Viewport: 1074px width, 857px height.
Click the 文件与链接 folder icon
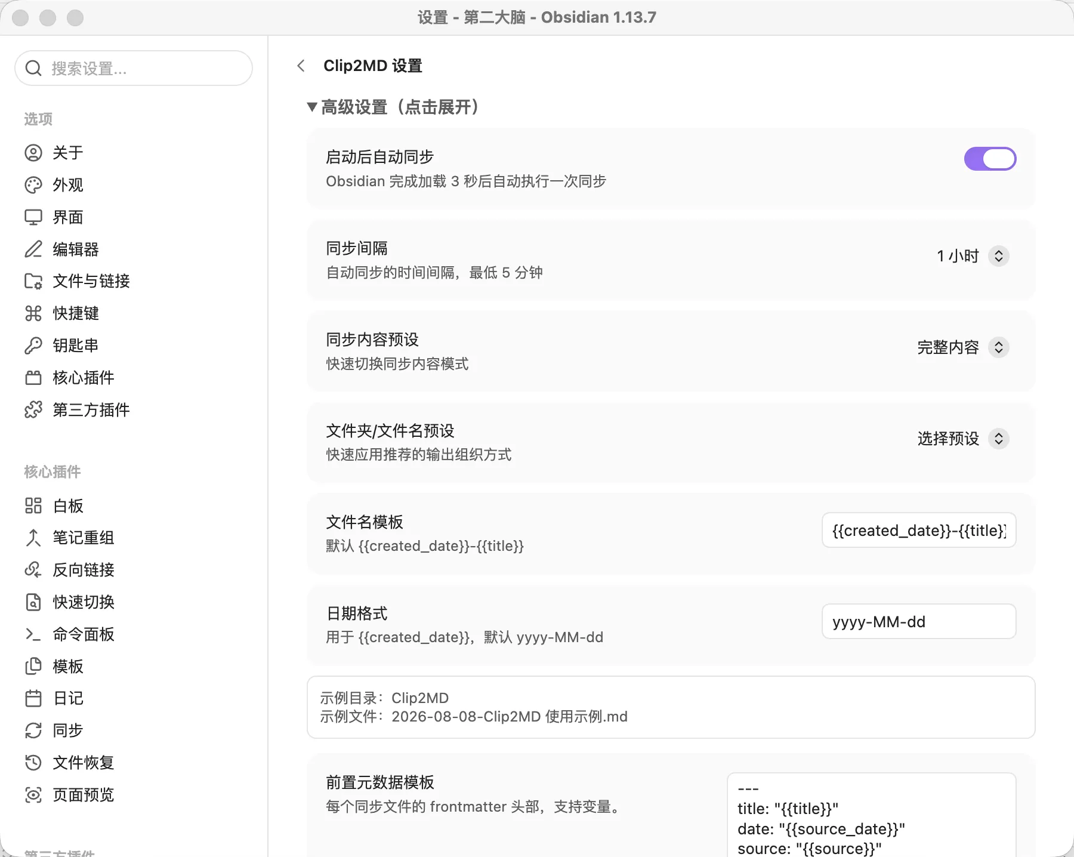[33, 281]
